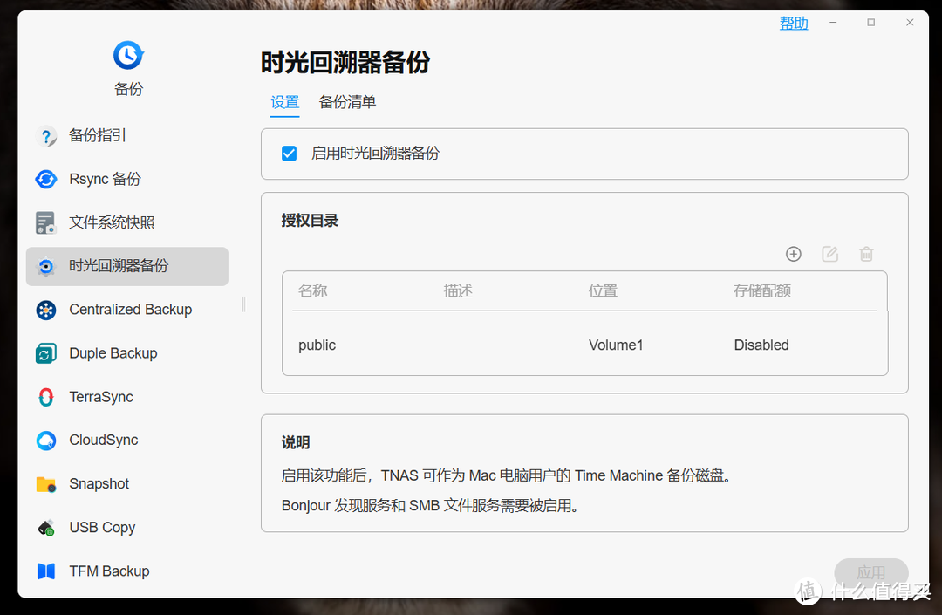Open the TerraSync tool
The width and height of the screenshot is (942, 615).
pyautogui.click(x=45, y=397)
